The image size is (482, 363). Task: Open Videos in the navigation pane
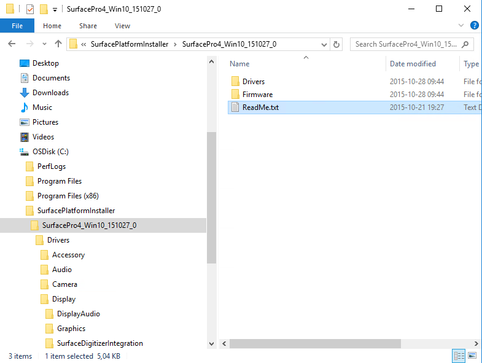37,137
